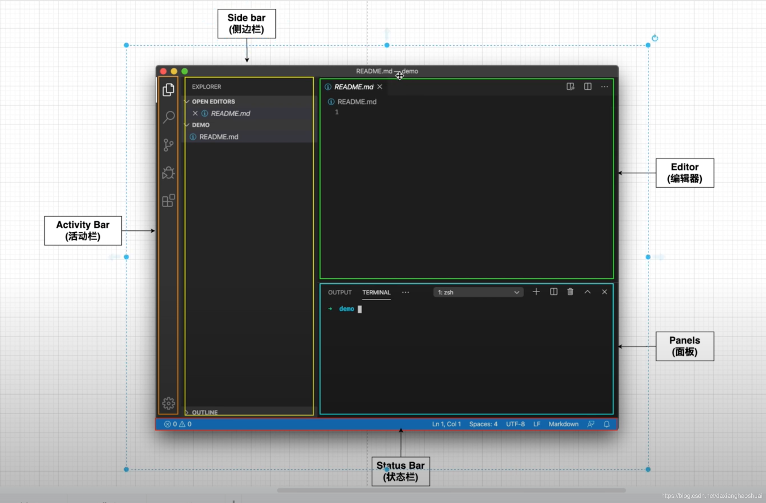Select README.md in Open Editors

[x=230, y=113]
